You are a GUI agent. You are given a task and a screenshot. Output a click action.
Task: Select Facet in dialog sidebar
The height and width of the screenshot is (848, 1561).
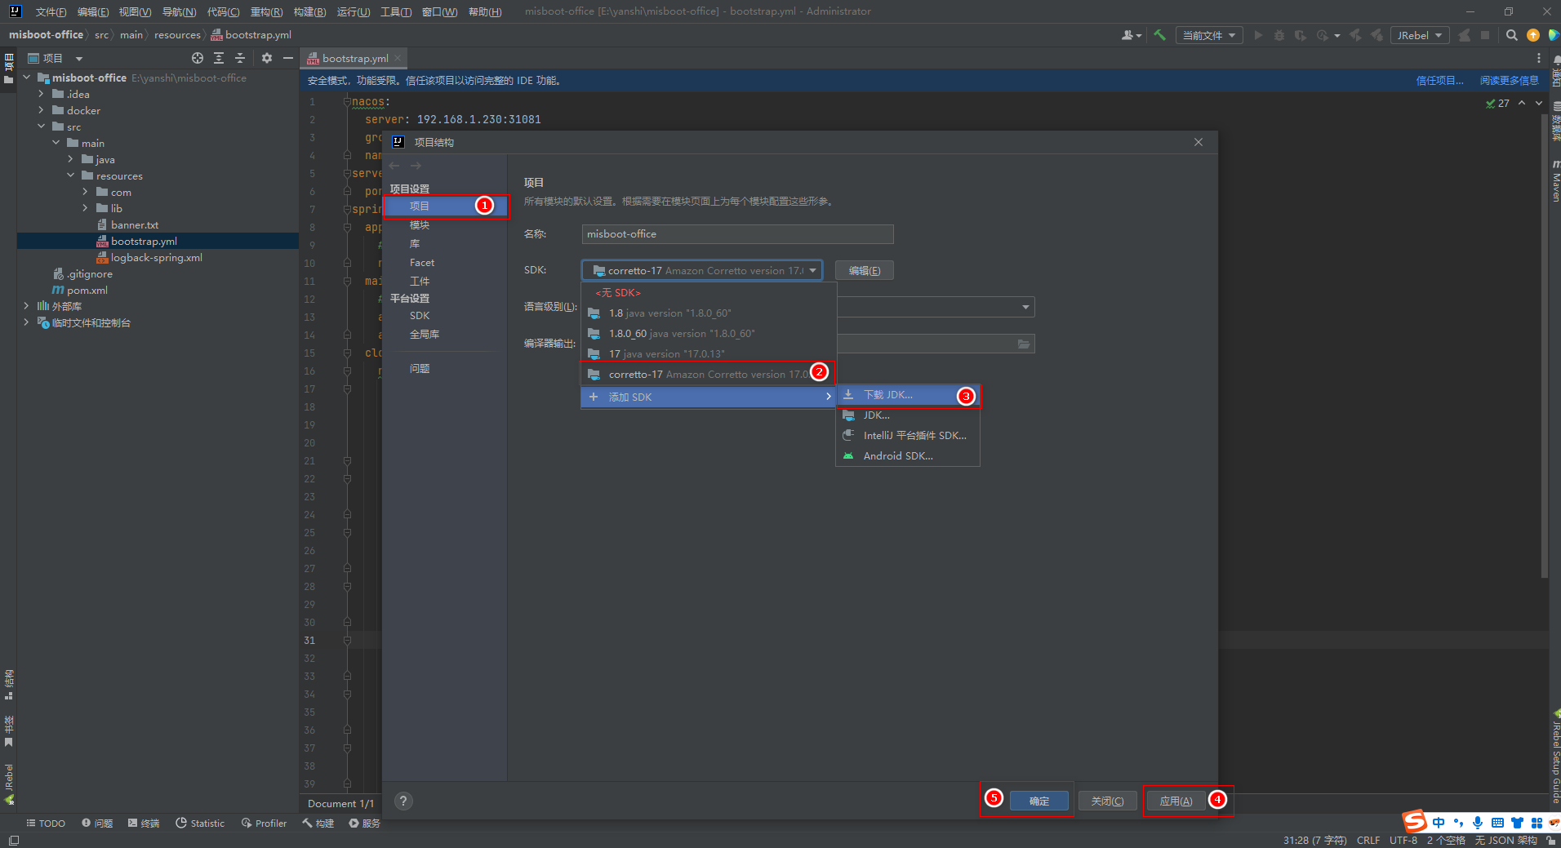point(422,263)
